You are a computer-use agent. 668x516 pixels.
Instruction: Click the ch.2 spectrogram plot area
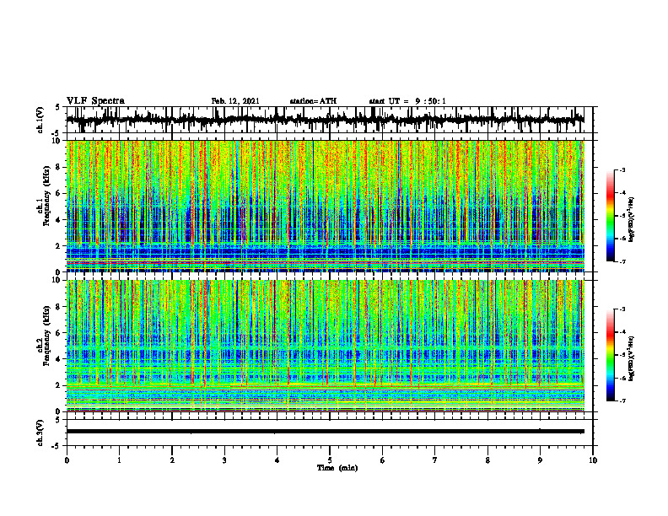click(325, 346)
